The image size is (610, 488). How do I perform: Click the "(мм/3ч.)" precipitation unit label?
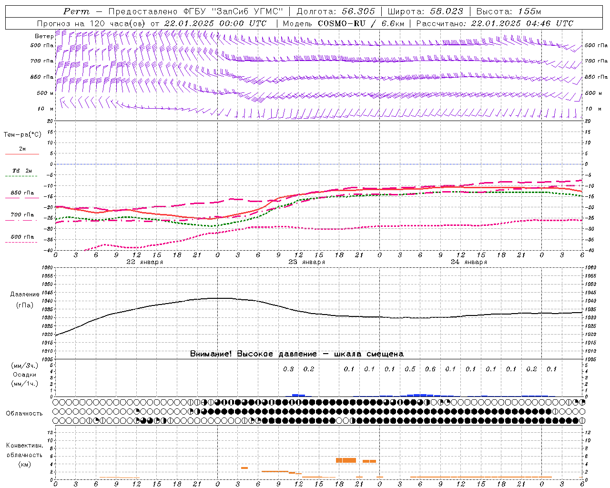click(x=25, y=366)
